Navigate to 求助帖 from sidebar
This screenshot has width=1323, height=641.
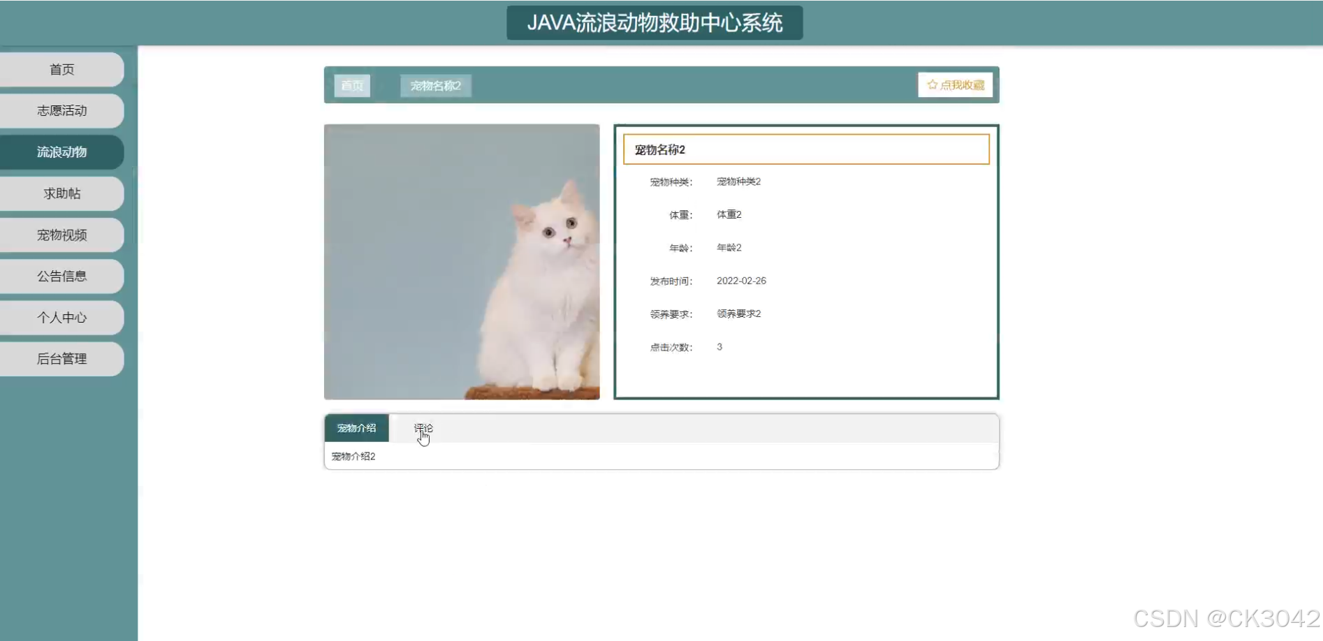[x=61, y=193]
